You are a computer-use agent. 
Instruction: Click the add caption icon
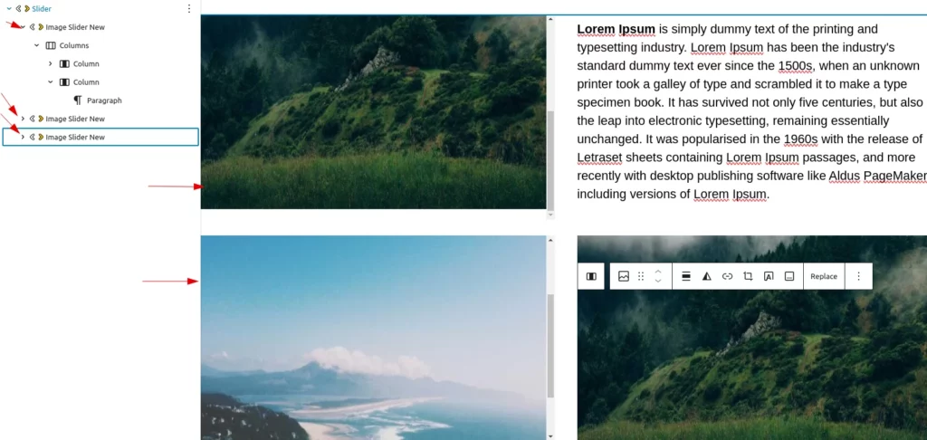pos(789,276)
